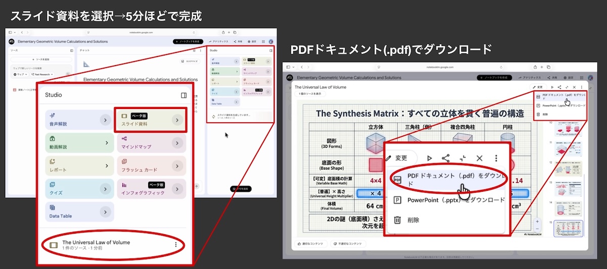
Task: Open 動画解説 arrow in enlarged Studio panel
Action: tap(106, 143)
